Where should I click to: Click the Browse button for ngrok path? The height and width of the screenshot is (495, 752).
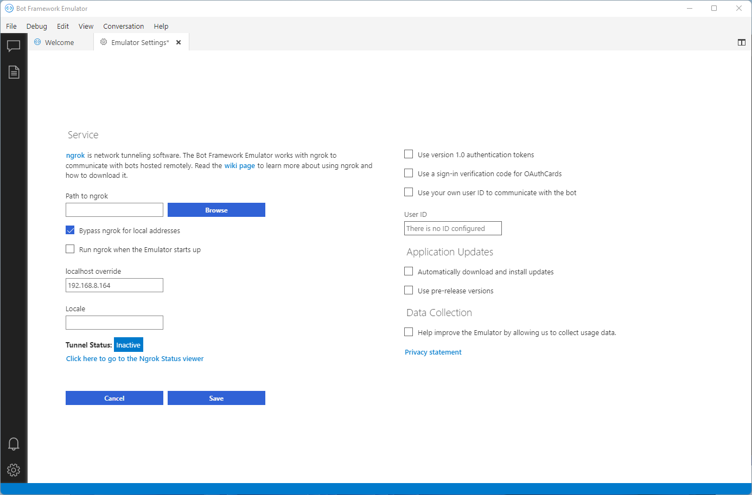[x=216, y=210]
